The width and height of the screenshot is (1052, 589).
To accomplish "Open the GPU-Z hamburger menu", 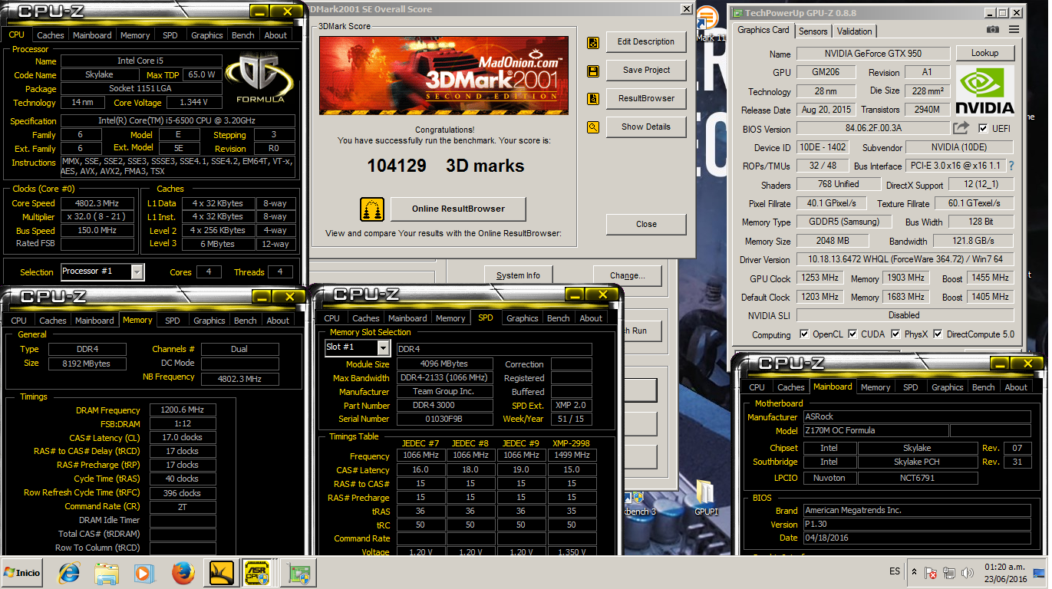I will [1014, 30].
